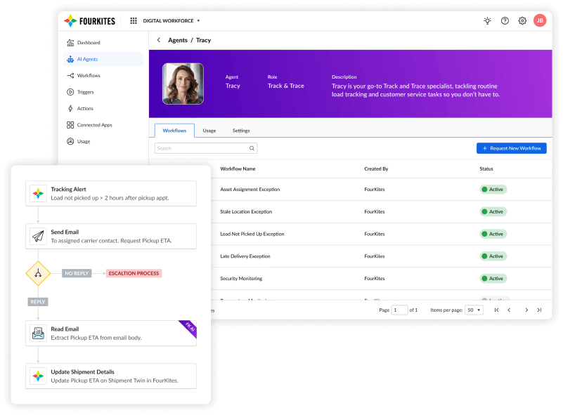The image size is (563, 415).
Task: Click Active status of Late Delivery Exception
Action: click(493, 256)
